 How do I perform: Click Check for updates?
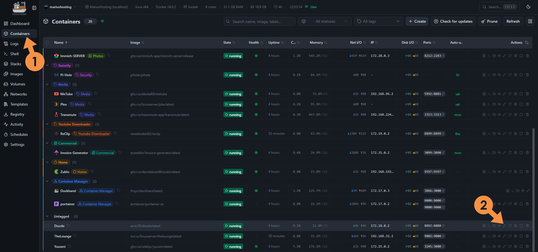point(453,21)
